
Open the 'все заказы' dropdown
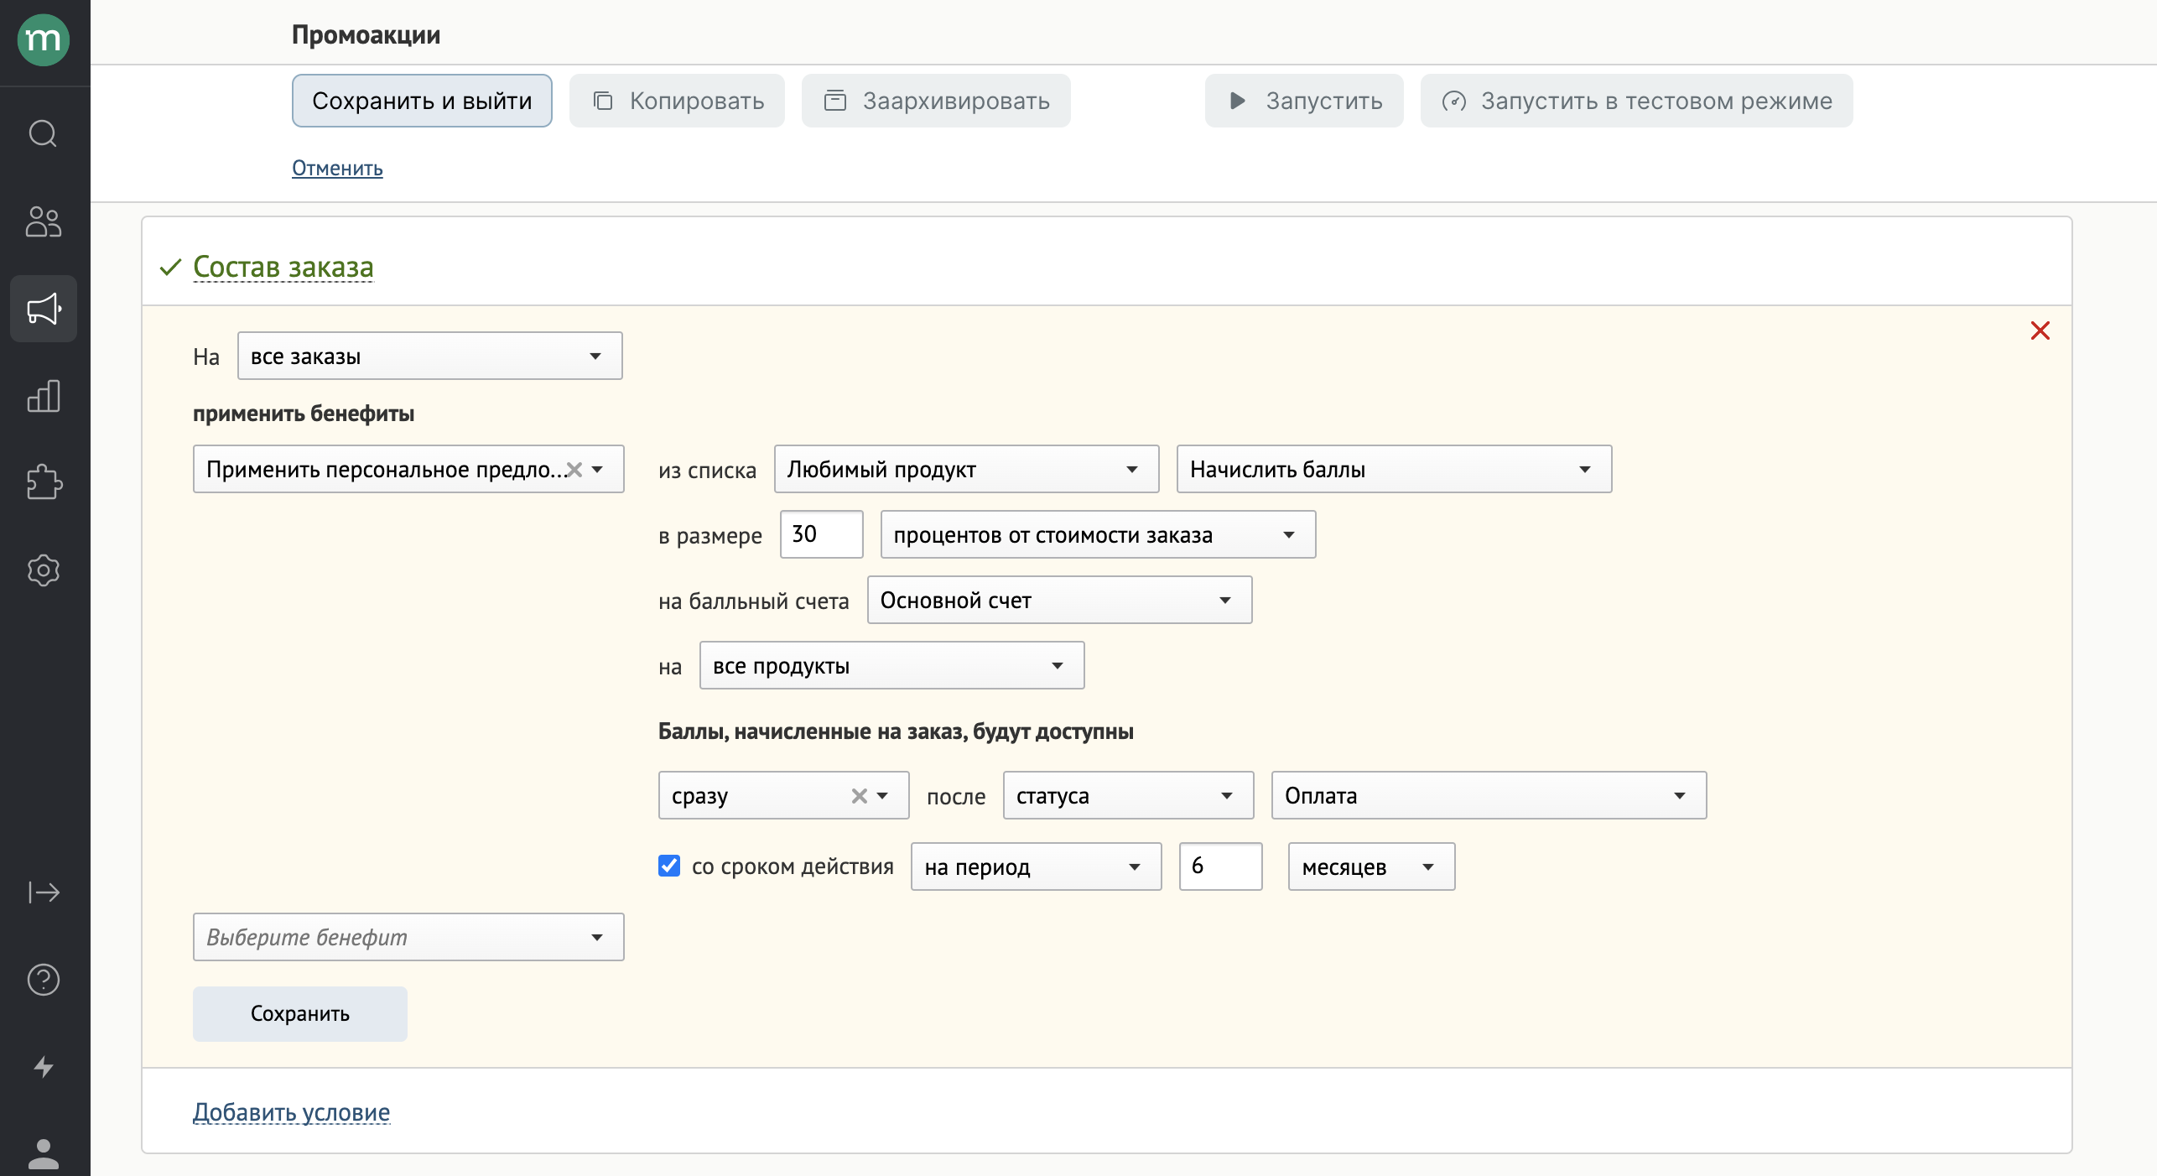pos(430,356)
